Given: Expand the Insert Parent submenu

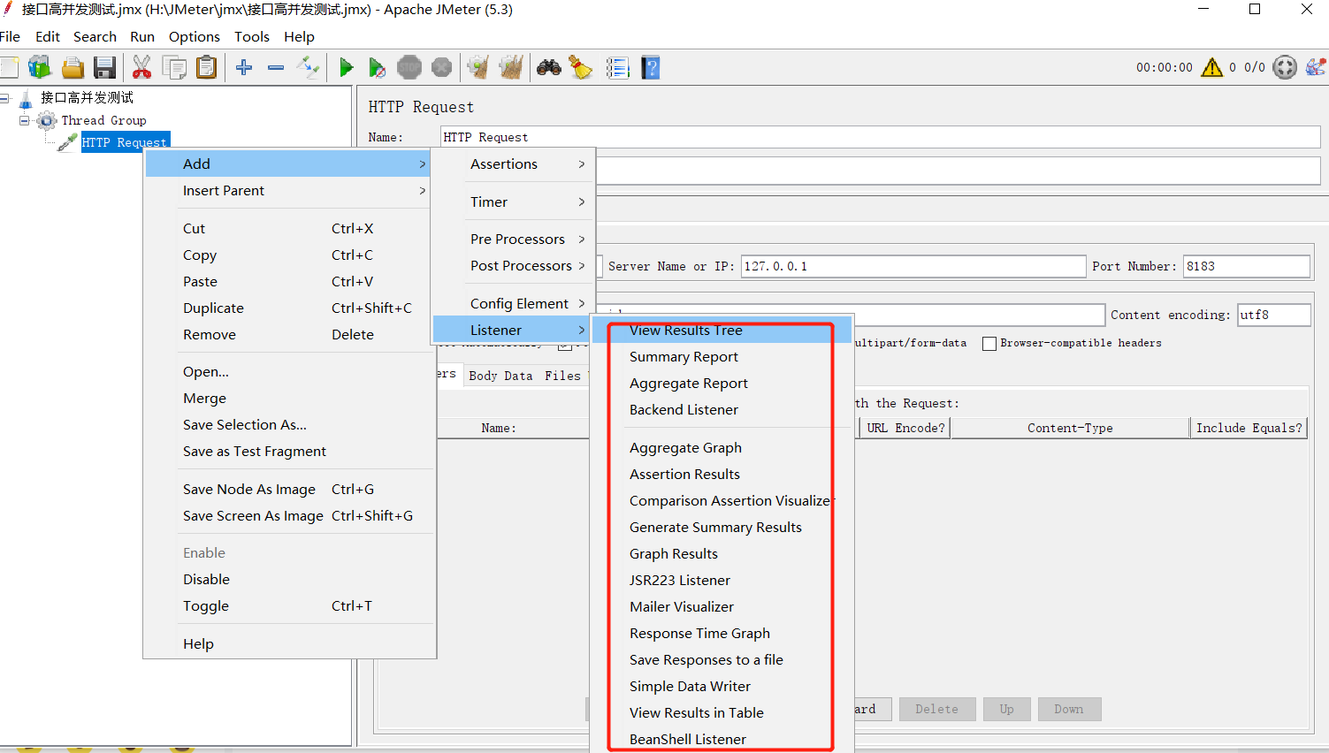Looking at the screenshot, I should coord(288,190).
